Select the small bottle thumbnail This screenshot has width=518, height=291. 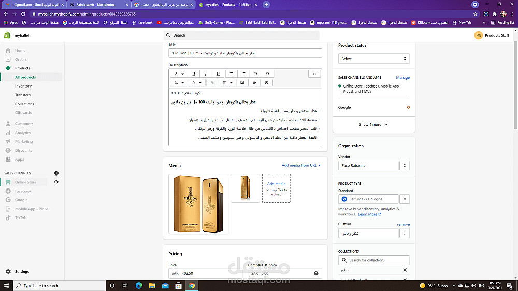pos(245,188)
